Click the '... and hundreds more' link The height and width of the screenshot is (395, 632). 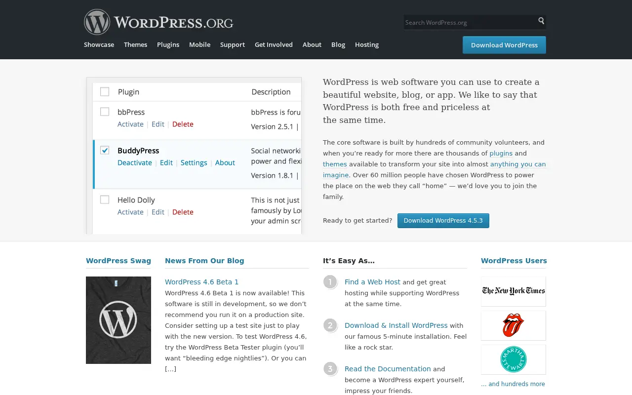513,384
